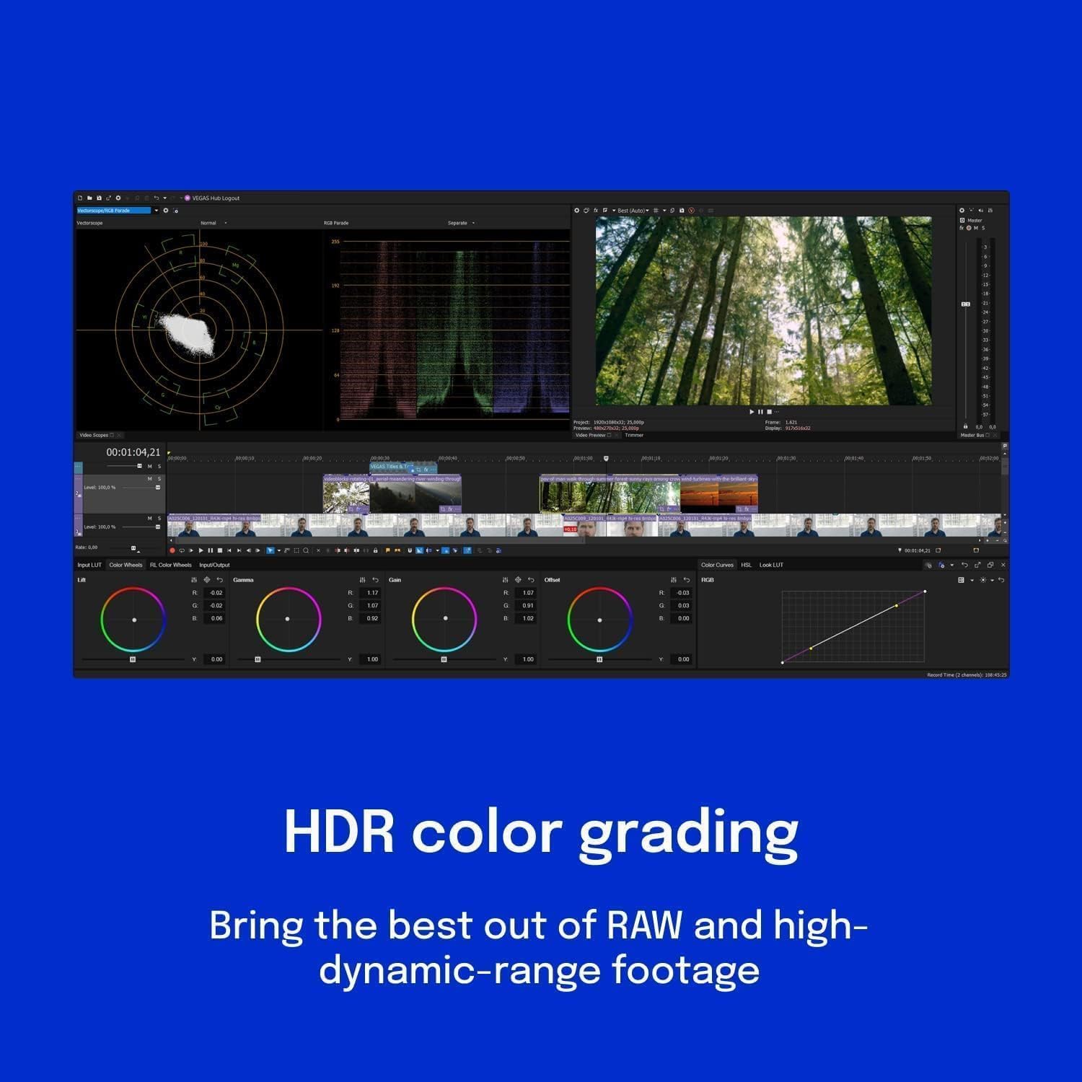Switch to the Trimmer tab
This screenshot has height=1082, width=1082.
[x=634, y=435]
